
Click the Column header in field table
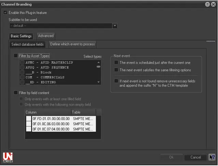tap(48, 112)
